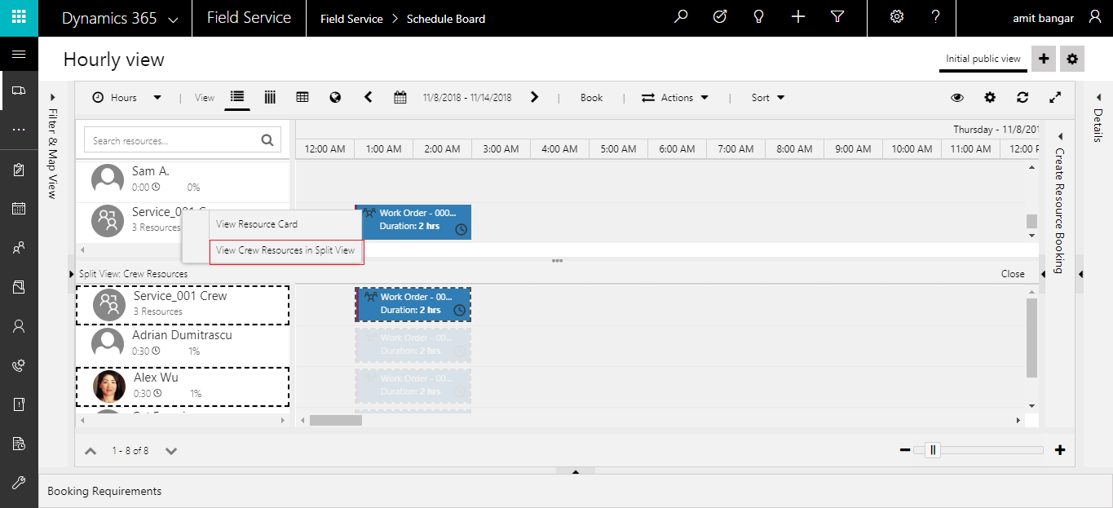Viewport: 1113px width, 508px height.
Task: Select Service_001 Crew in split view
Action: coord(183,304)
